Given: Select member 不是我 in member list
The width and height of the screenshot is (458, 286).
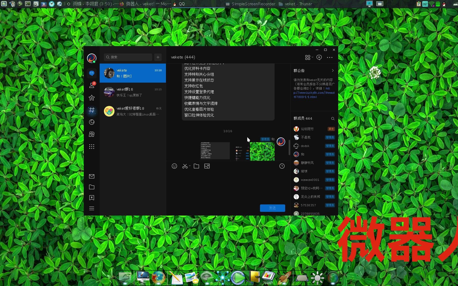Looking at the screenshot, I should tap(314, 137).
